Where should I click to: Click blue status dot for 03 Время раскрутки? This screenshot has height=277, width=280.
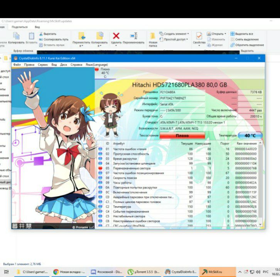point(100,159)
